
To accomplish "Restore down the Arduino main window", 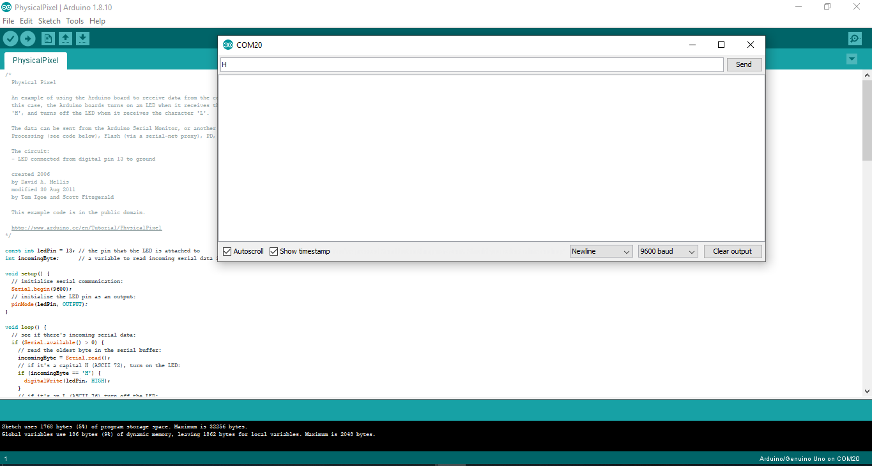I will tap(827, 6).
